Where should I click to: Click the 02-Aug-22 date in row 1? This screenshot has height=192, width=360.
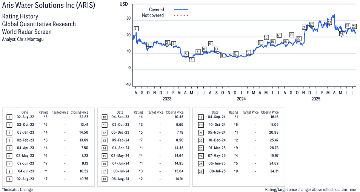click(x=25, y=117)
